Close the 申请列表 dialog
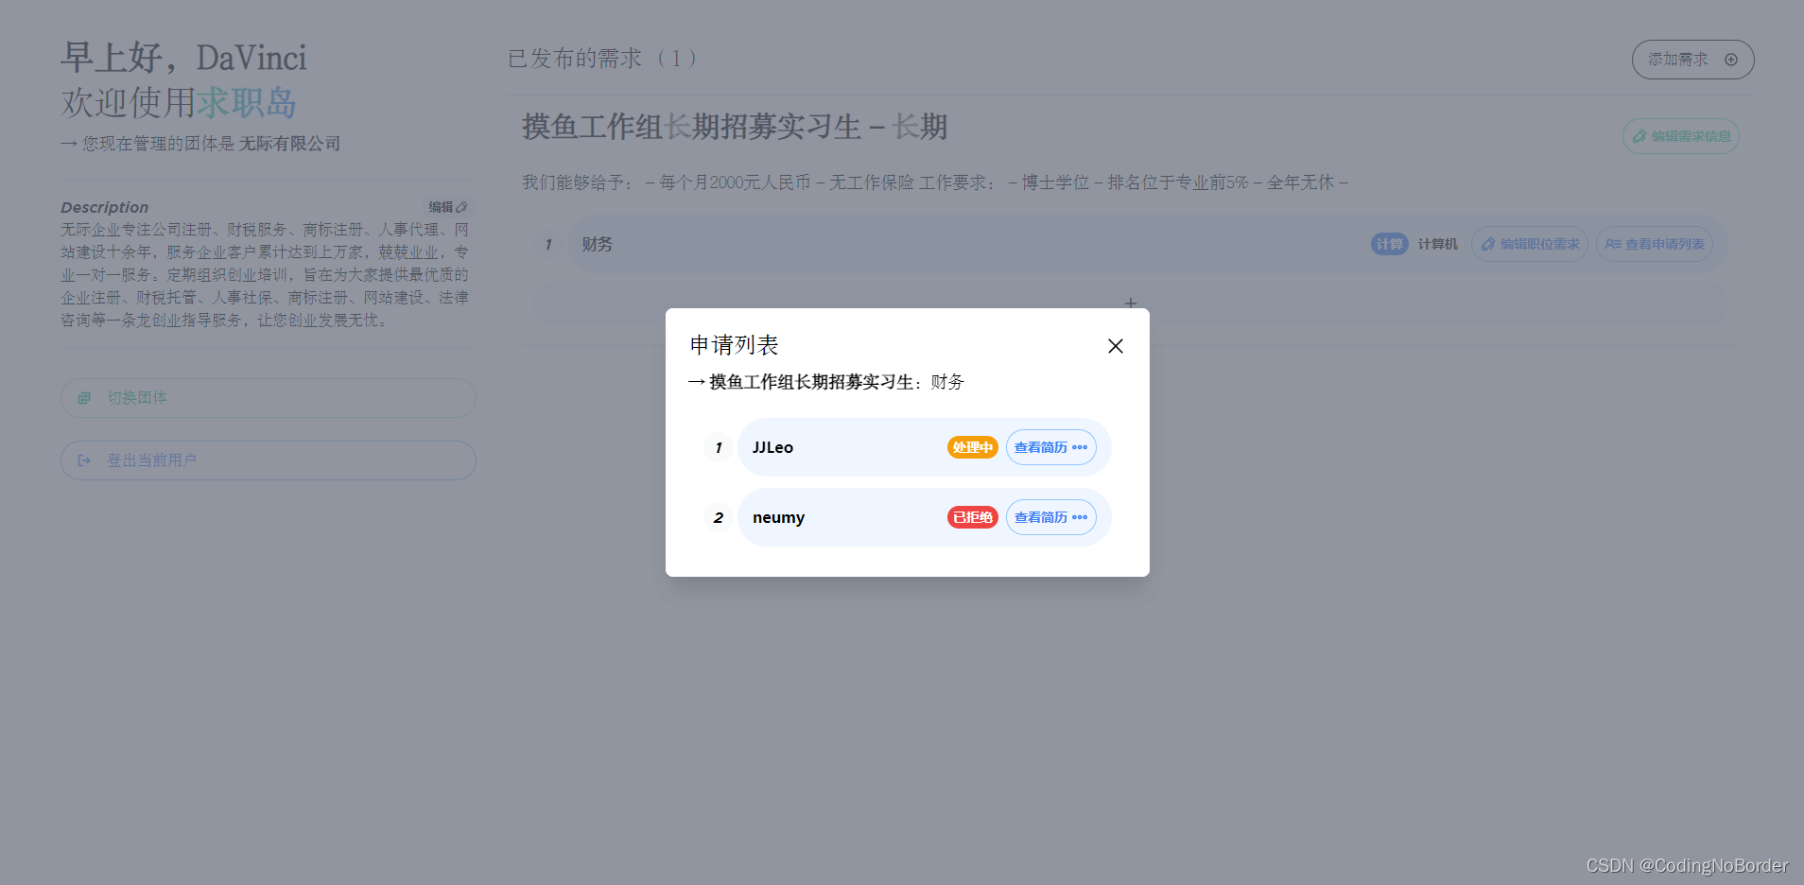The image size is (1804, 885). coord(1116,346)
